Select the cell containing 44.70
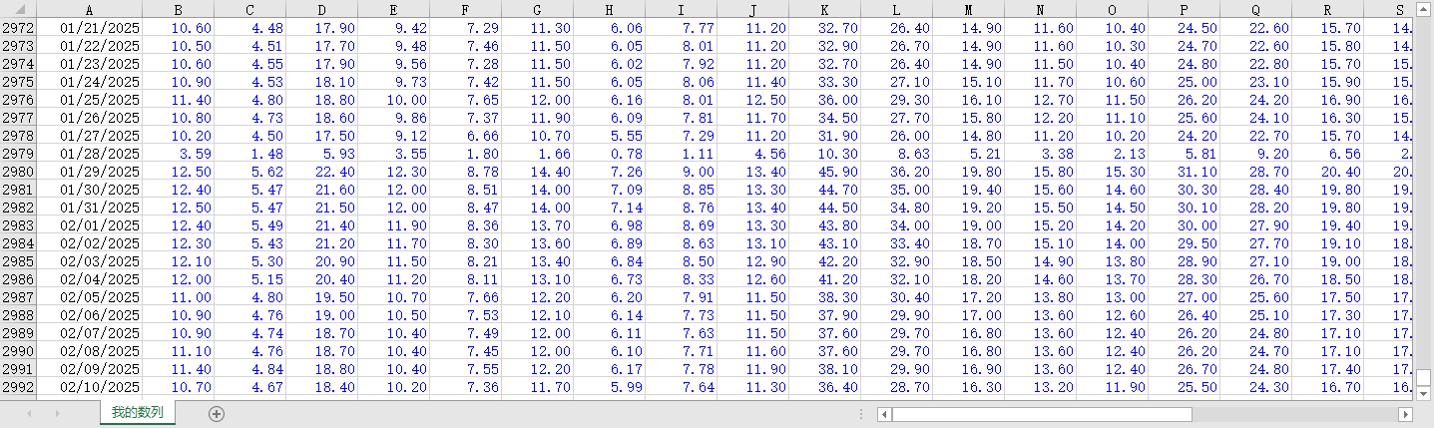 click(824, 190)
